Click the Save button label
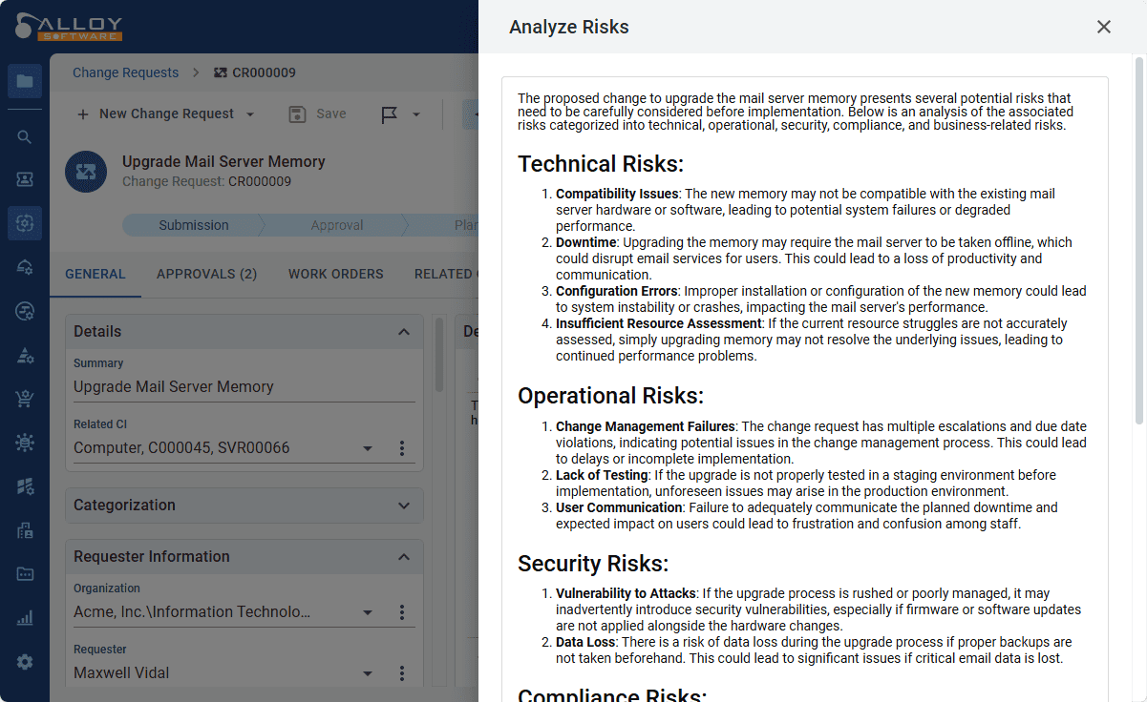1147x702 pixels. 331,114
